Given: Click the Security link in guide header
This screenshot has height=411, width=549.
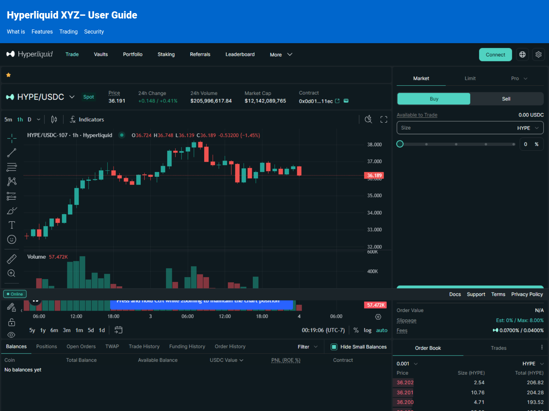Looking at the screenshot, I should tap(94, 32).
